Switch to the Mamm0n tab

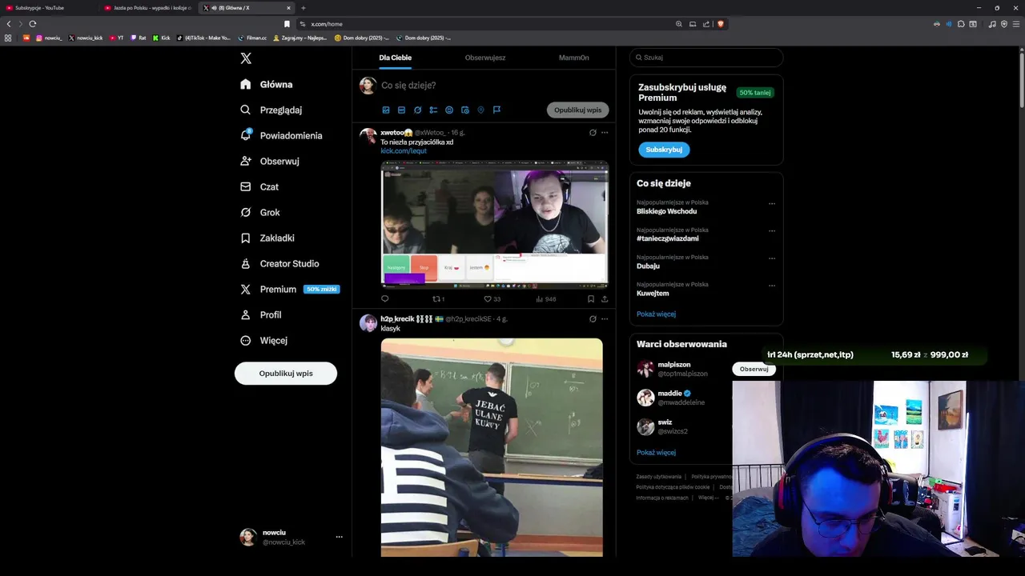(573, 58)
